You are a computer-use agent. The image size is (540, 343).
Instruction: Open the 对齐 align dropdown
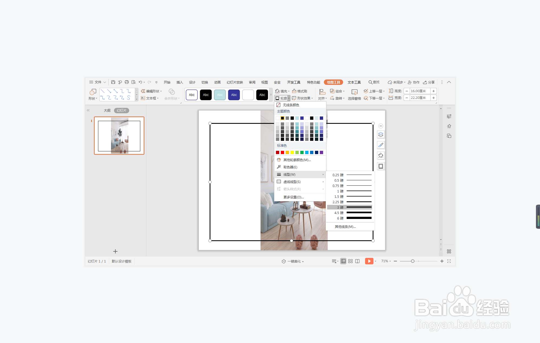click(x=322, y=95)
